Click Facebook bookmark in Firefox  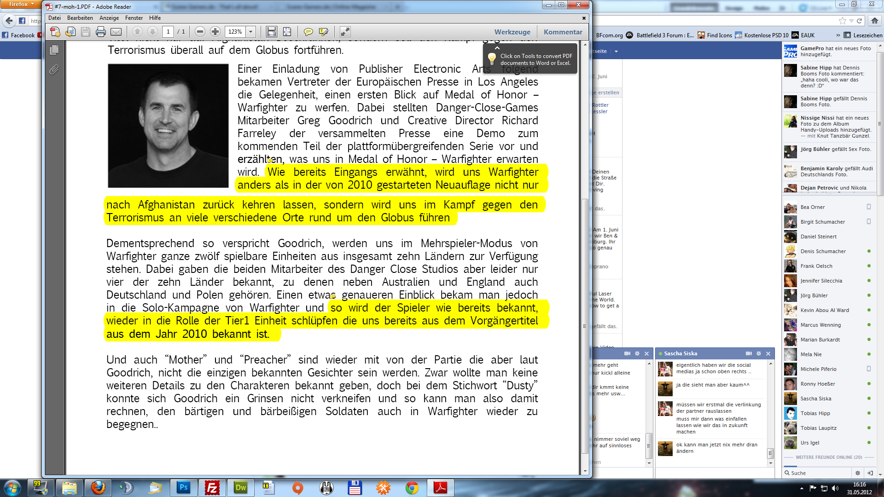[18, 35]
